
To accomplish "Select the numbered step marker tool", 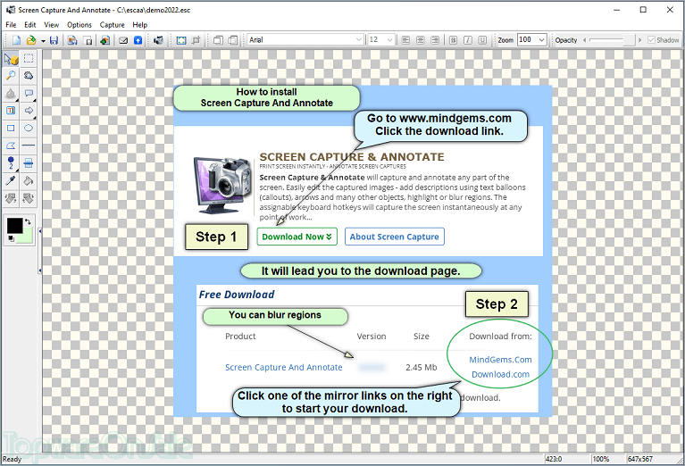I will 11,163.
